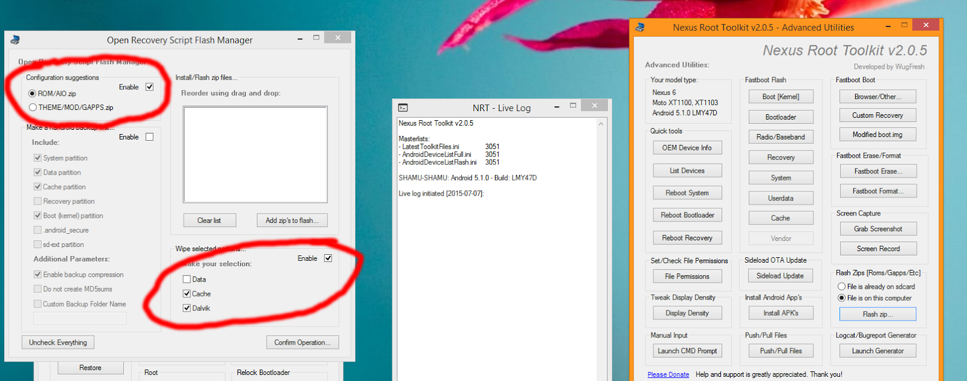This screenshot has height=381, width=967.
Task: Click the NRT Live Log console icon
Action: coord(403,107)
